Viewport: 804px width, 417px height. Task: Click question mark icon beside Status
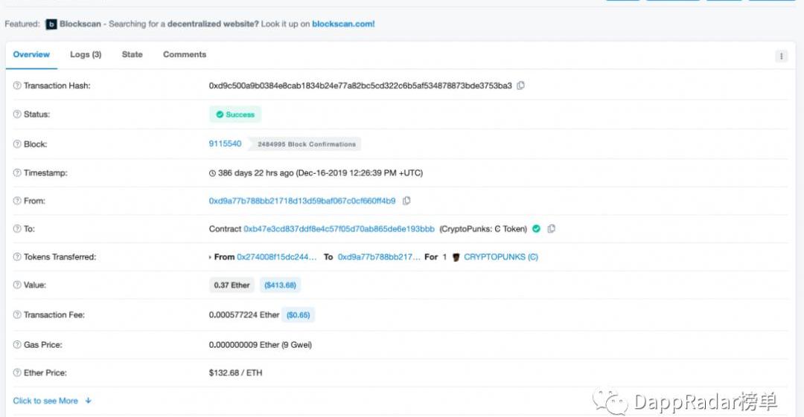[x=17, y=114]
